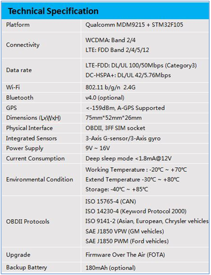
Task: Click the Wi-Fi 802.11 b/g/n value
Action: coord(110,87)
